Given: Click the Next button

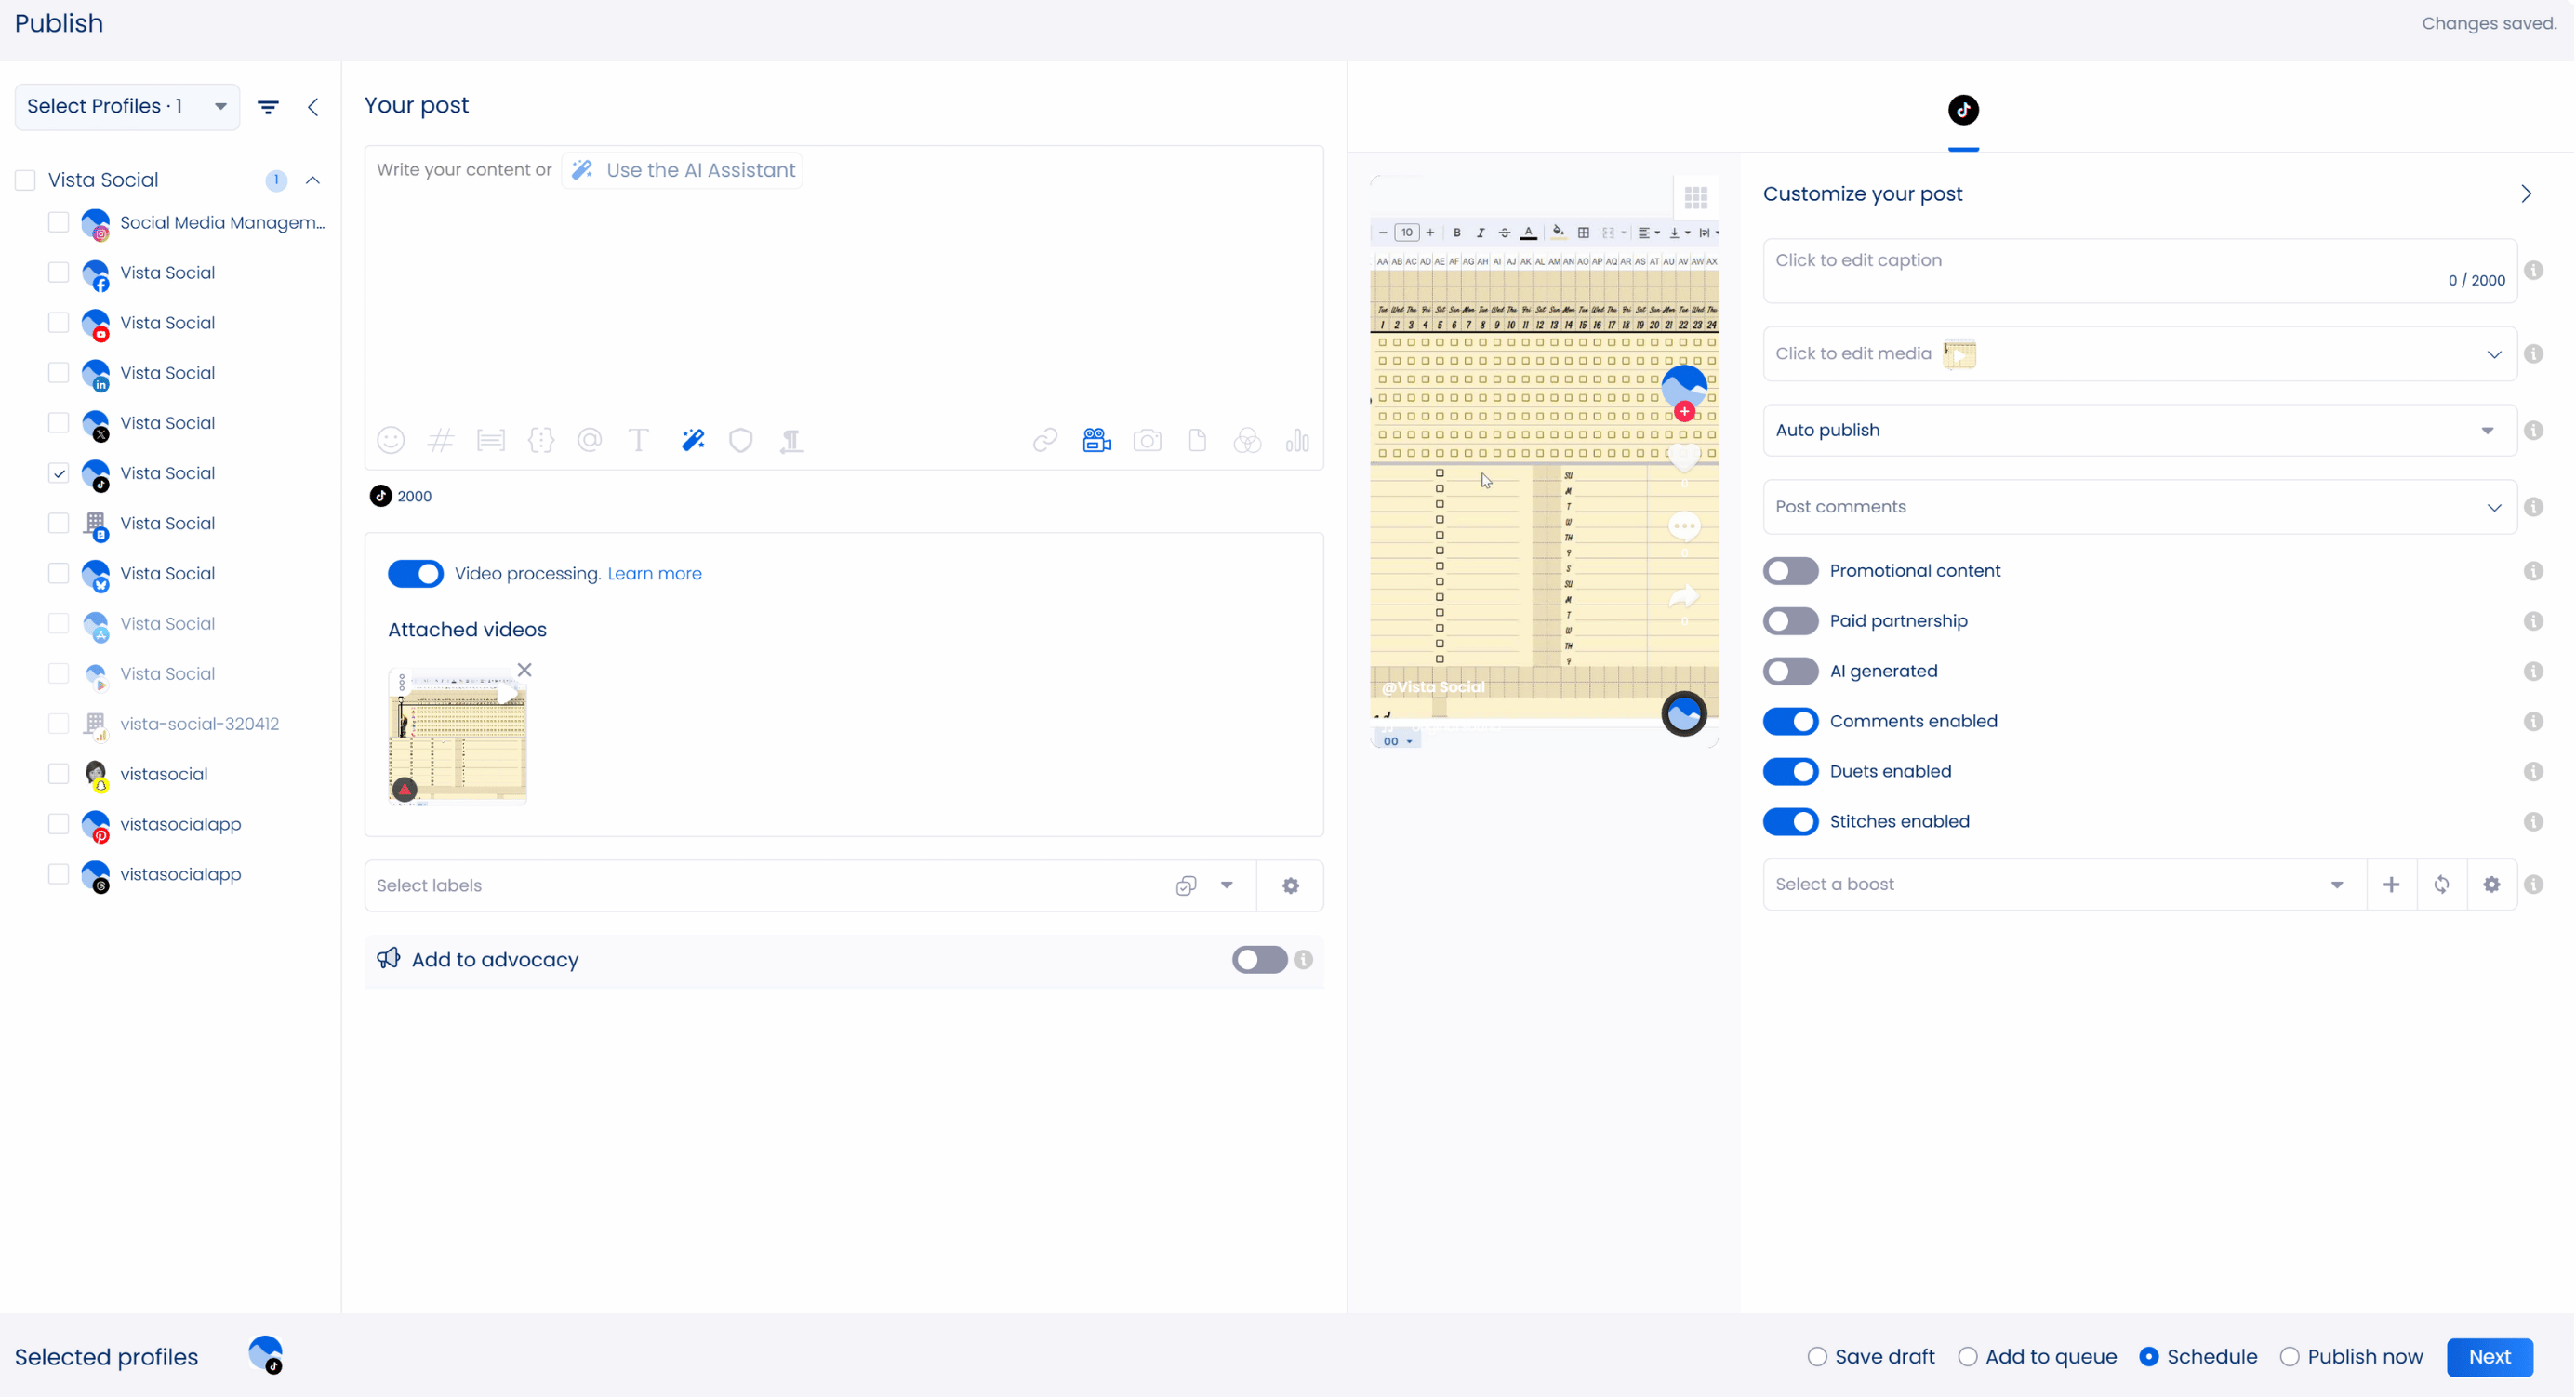Looking at the screenshot, I should point(2488,1357).
